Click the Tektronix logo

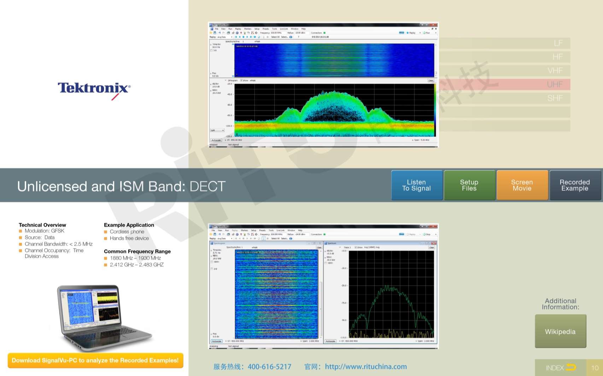(x=94, y=89)
